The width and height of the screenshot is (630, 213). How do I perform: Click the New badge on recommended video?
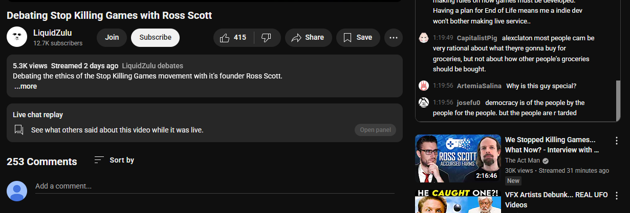(513, 180)
